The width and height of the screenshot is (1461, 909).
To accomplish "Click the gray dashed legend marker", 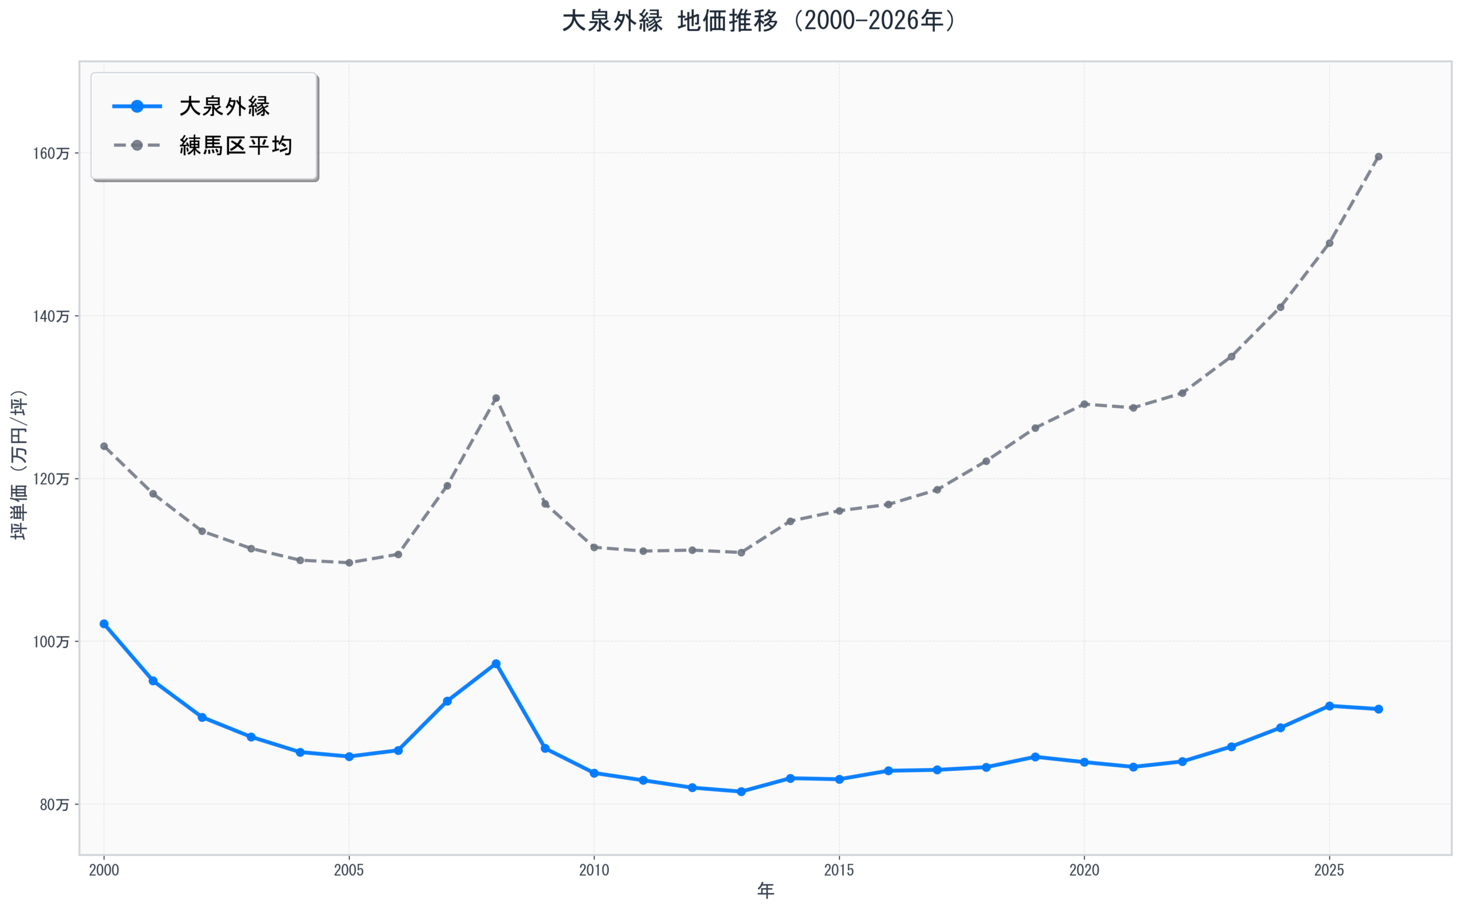I will pos(137,146).
